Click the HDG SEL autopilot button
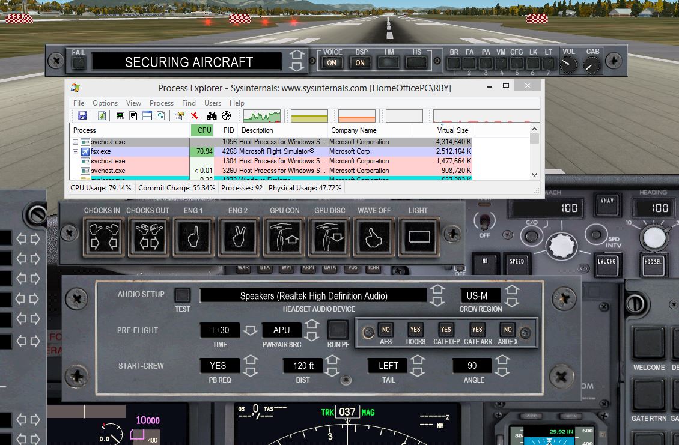Viewport: 679px width, 445px height. point(653,265)
